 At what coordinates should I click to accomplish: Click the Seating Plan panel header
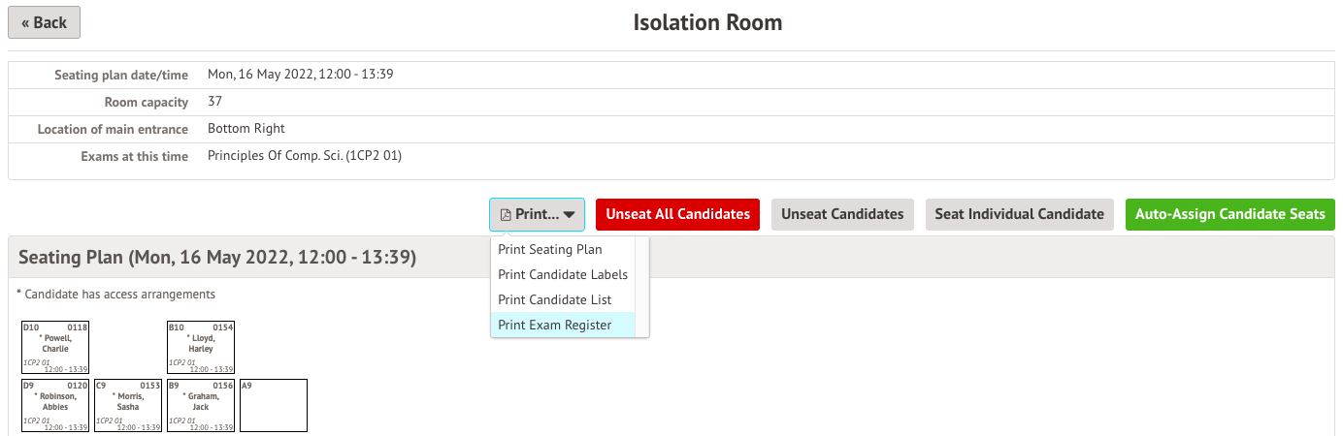click(217, 258)
